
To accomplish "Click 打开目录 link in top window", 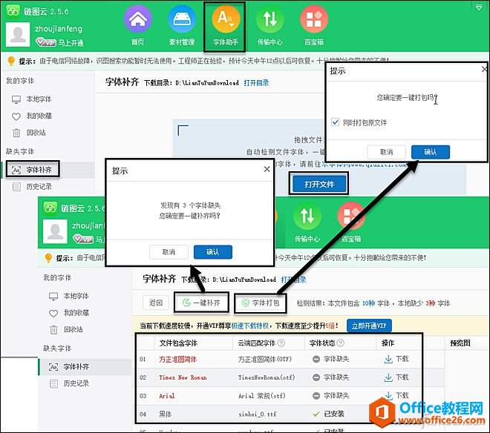I will tap(256, 83).
